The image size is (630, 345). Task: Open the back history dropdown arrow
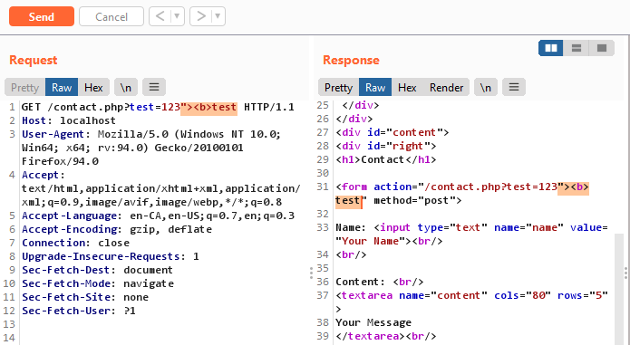tap(177, 16)
